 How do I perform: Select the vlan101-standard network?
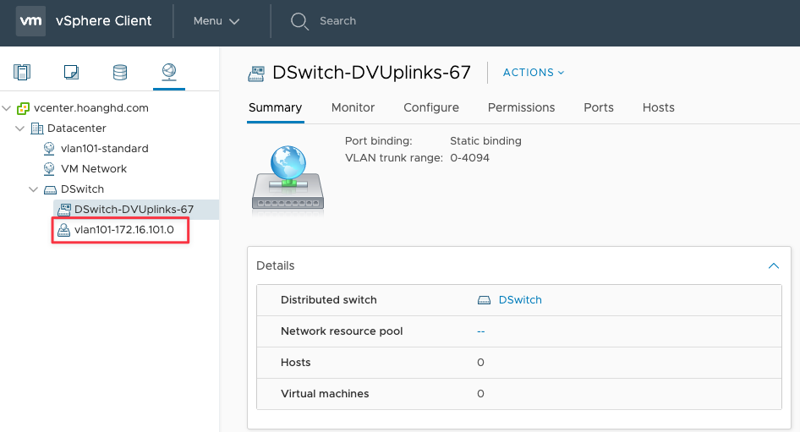click(x=105, y=149)
